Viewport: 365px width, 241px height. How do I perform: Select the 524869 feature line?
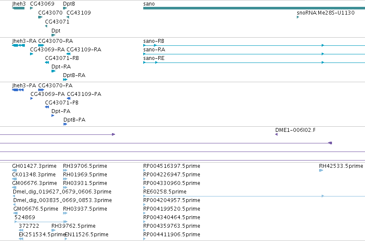(x=41, y=222)
